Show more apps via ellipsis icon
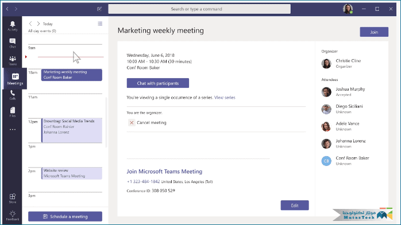 point(12,130)
